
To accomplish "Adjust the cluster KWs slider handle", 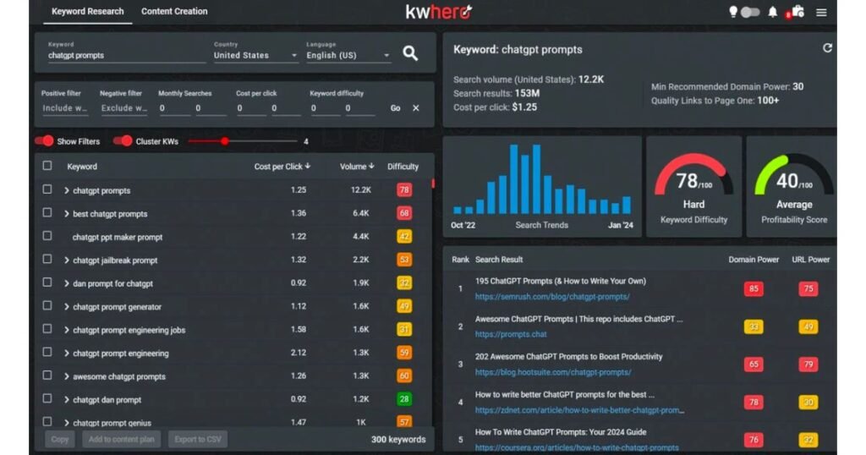I will pyautogui.click(x=225, y=141).
